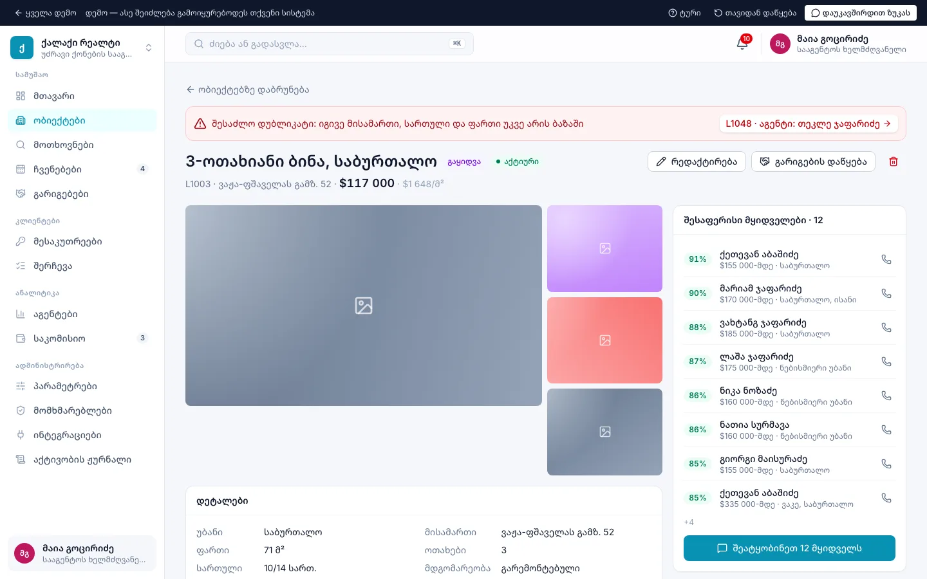Open ჩვენებები in sidebar
The width and height of the screenshot is (927, 579).
coord(82,169)
